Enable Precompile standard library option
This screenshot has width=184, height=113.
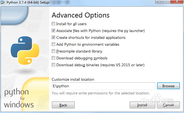pos(54,51)
